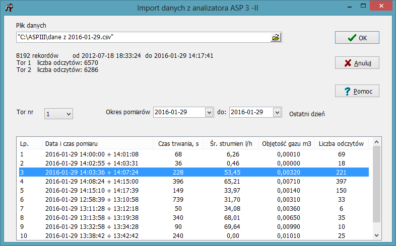The height and width of the screenshot is (246, 396).
Task: Cancel with the Anuluj button
Action: (x=357, y=63)
